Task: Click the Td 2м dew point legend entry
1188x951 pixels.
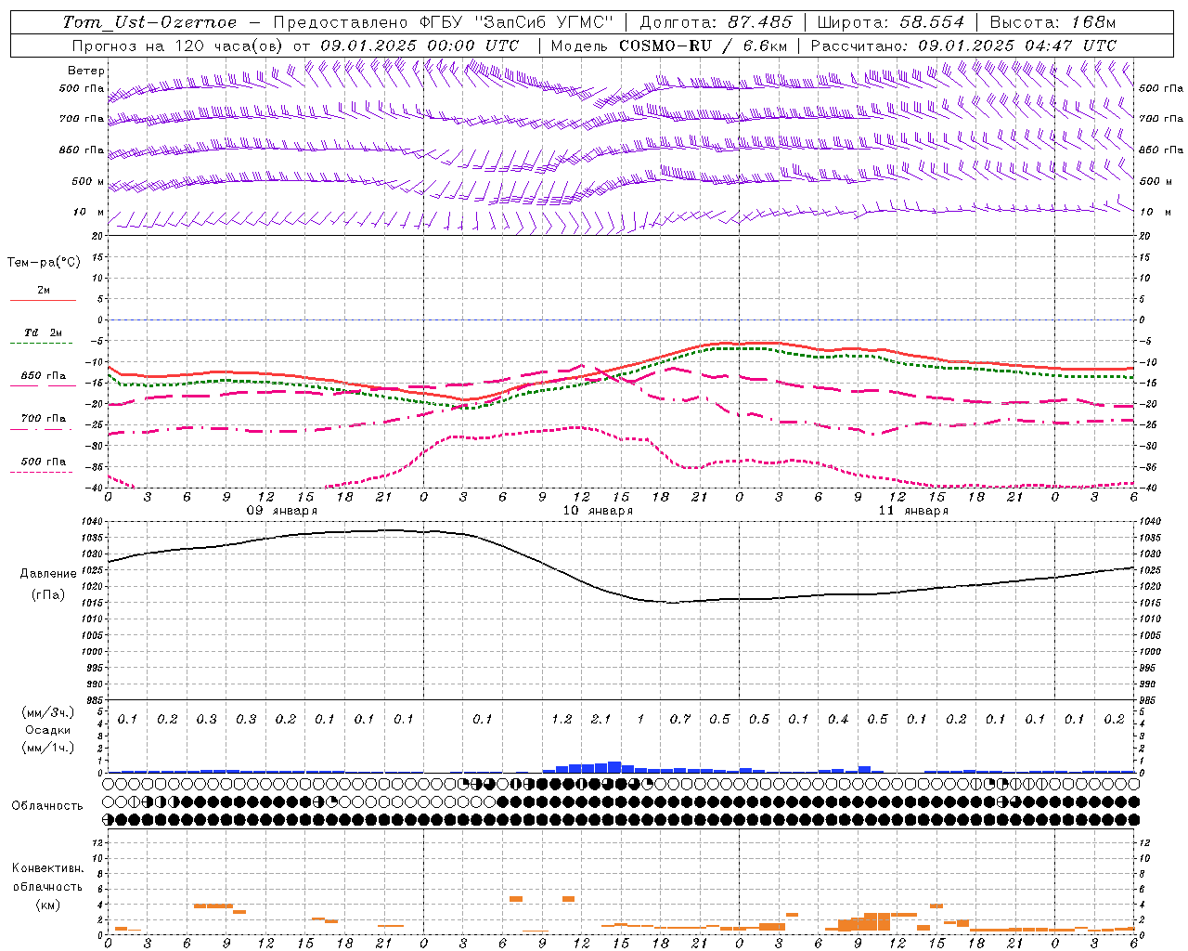Action: (x=44, y=332)
